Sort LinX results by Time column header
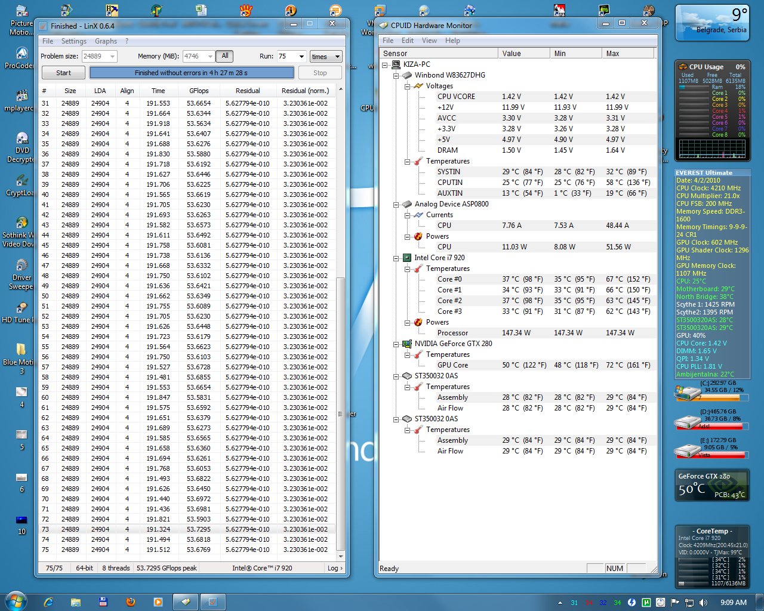764x611 pixels. pos(158,91)
